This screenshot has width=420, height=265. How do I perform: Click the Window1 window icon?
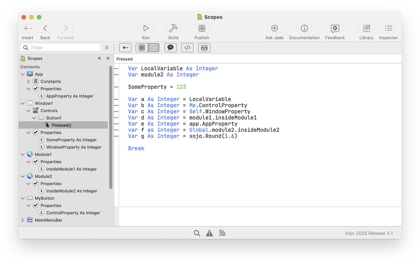click(x=30, y=103)
